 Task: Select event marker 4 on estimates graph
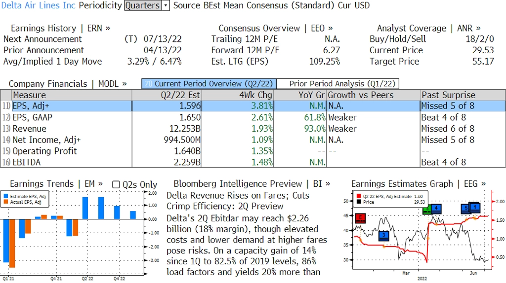(436, 209)
